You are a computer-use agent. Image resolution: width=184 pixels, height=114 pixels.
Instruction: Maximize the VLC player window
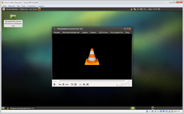(127, 29)
